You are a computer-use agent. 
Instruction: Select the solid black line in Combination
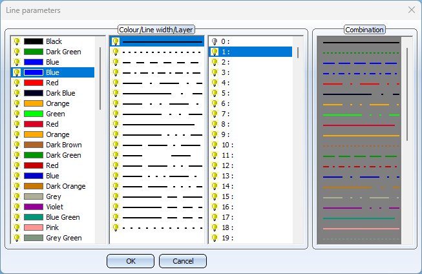(x=361, y=43)
